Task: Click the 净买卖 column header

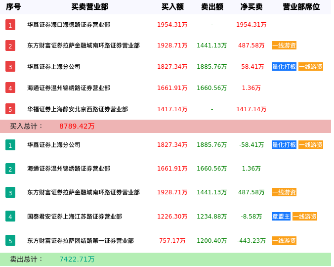Action: point(251,7)
